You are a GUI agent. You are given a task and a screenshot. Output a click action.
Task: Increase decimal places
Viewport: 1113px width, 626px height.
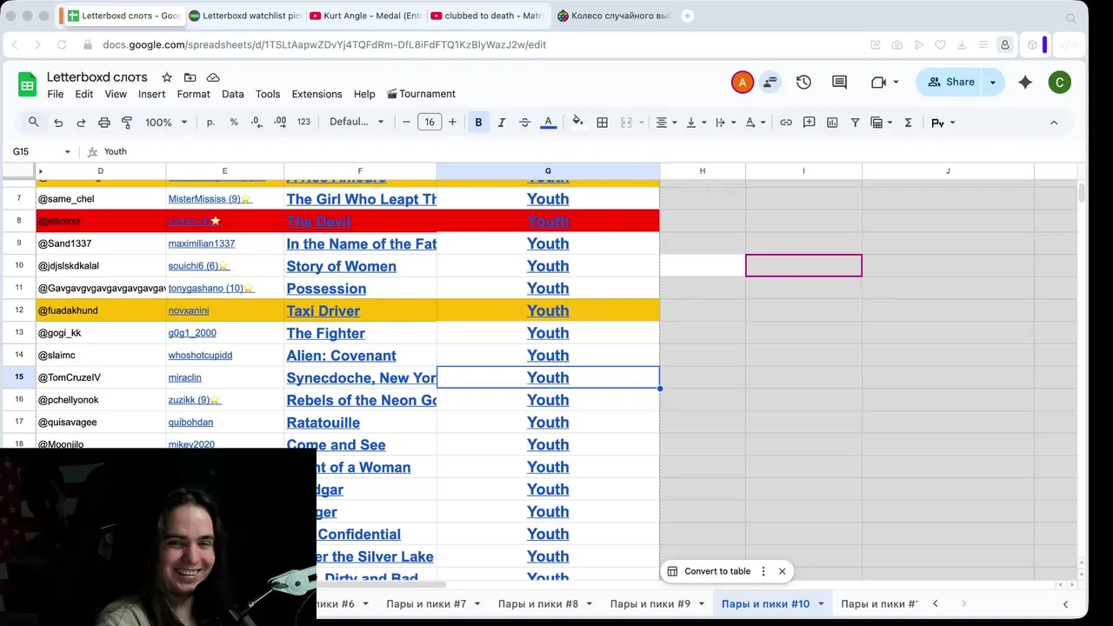(x=280, y=123)
